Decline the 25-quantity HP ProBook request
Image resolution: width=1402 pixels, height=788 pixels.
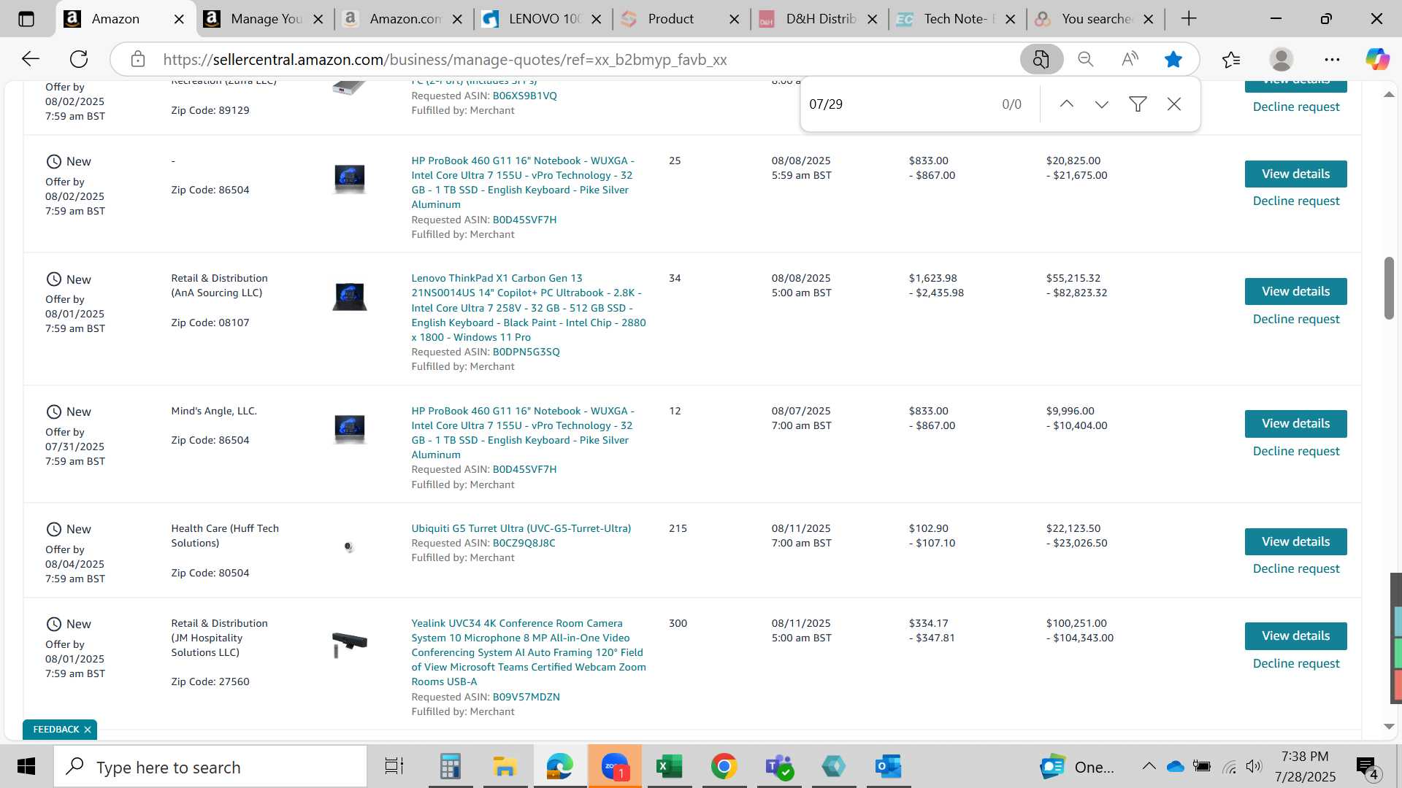point(1295,201)
